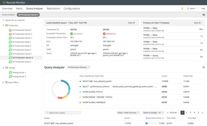This screenshot has height=126, width=207.
Task: Open the notification bell icon
Action: coord(182,8)
